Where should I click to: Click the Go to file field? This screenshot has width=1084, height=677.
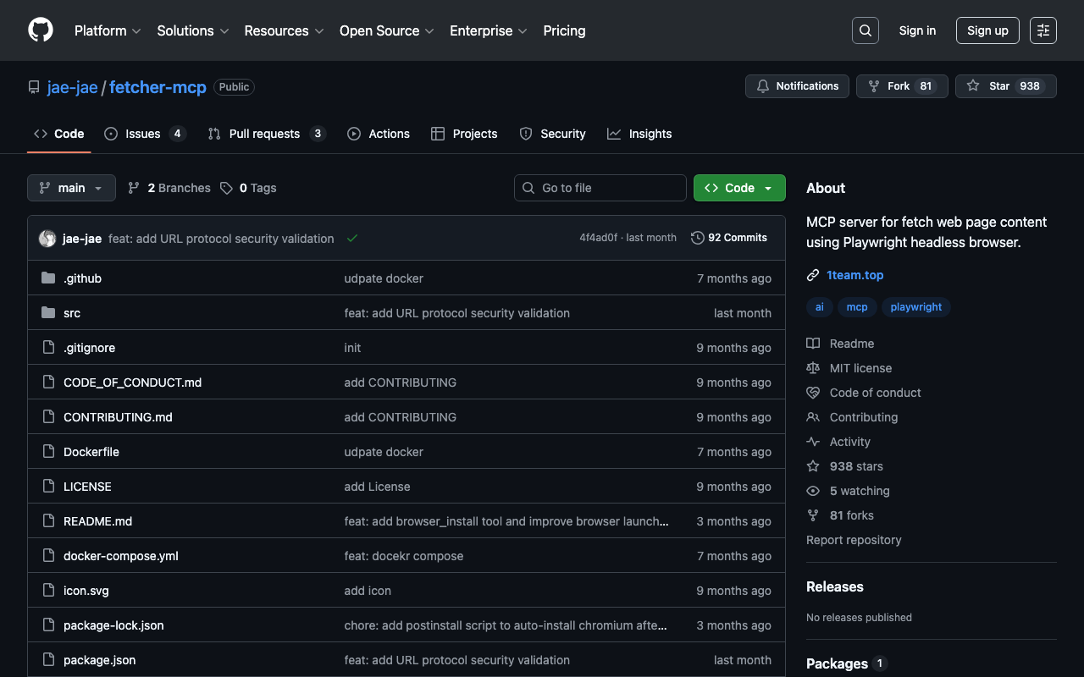[600, 188]
